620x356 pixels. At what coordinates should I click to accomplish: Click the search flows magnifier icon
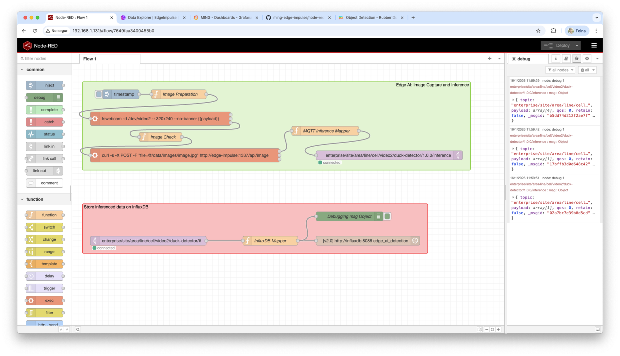pos(78,330)
